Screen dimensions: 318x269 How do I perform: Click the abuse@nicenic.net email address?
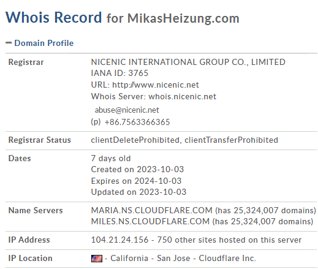point(127,110)
